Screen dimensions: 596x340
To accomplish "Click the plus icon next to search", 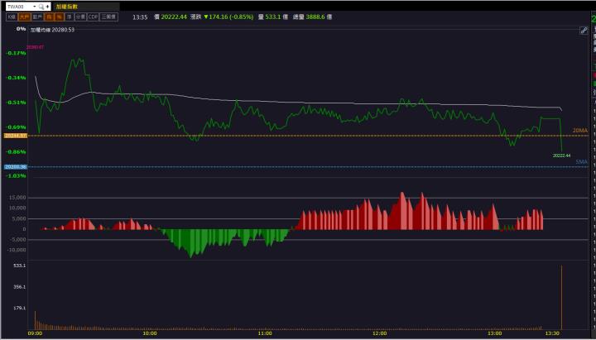I will (x=48, y=6).
